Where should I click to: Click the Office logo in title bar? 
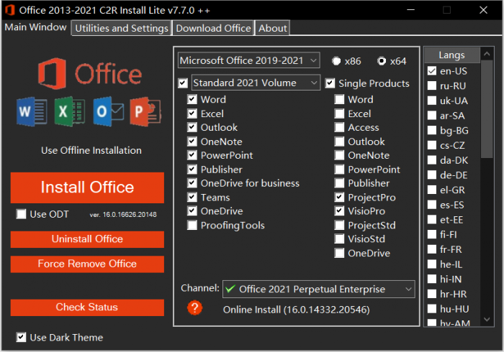pyautogui.click(x=9, y=10)
